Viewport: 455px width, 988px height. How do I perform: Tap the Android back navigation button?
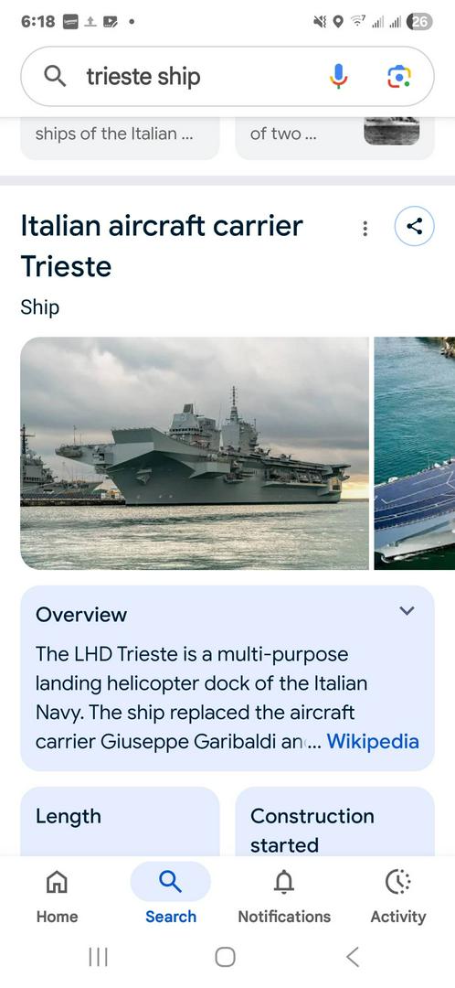(353, 957)
